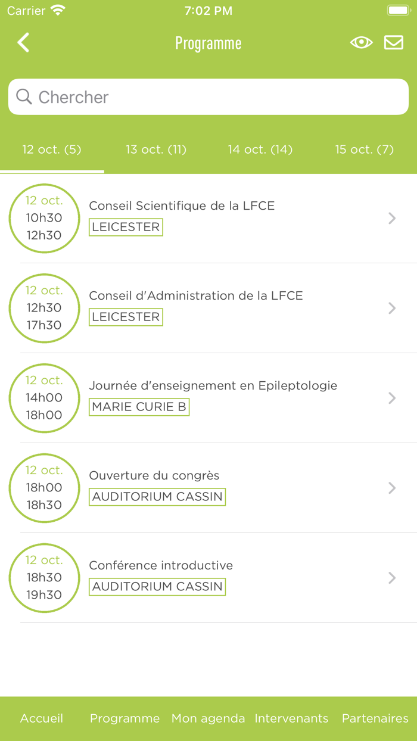This screenshot has width=417, height=741.
Task: Open the visibility (eye) settings icon
Action: coord(361,42)
